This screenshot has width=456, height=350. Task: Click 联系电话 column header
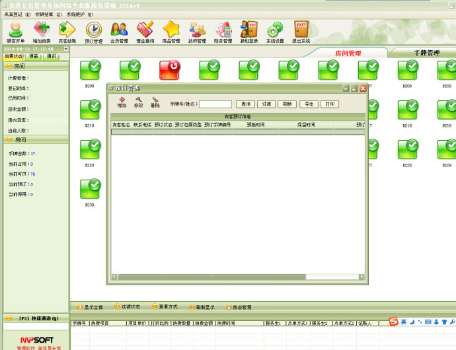[143, 125]
